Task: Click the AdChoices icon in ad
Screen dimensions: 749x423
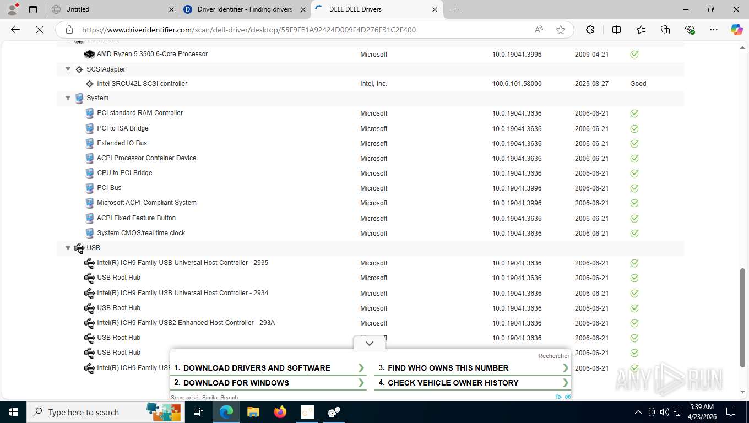Action: (558, 397)
